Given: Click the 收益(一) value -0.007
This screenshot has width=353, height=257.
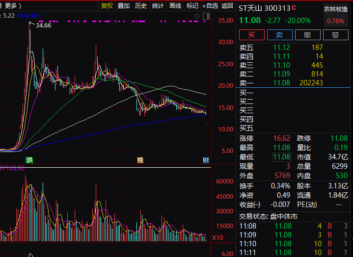Looking at the screenshot, I should pyautogui.click(x=280, y=205).
